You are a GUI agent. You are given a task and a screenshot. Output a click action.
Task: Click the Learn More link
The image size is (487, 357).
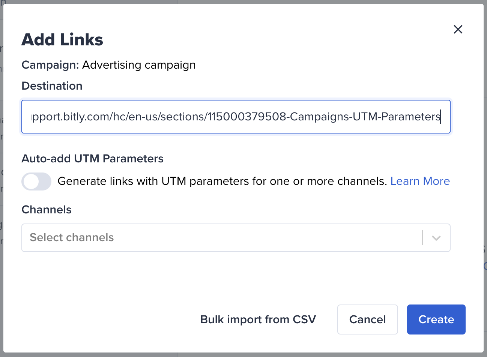click(420, 181)
